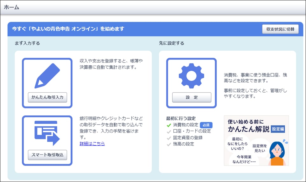Select 残高の設定 checklist item
Screen dimensions: 306x182
click(184, 144)
